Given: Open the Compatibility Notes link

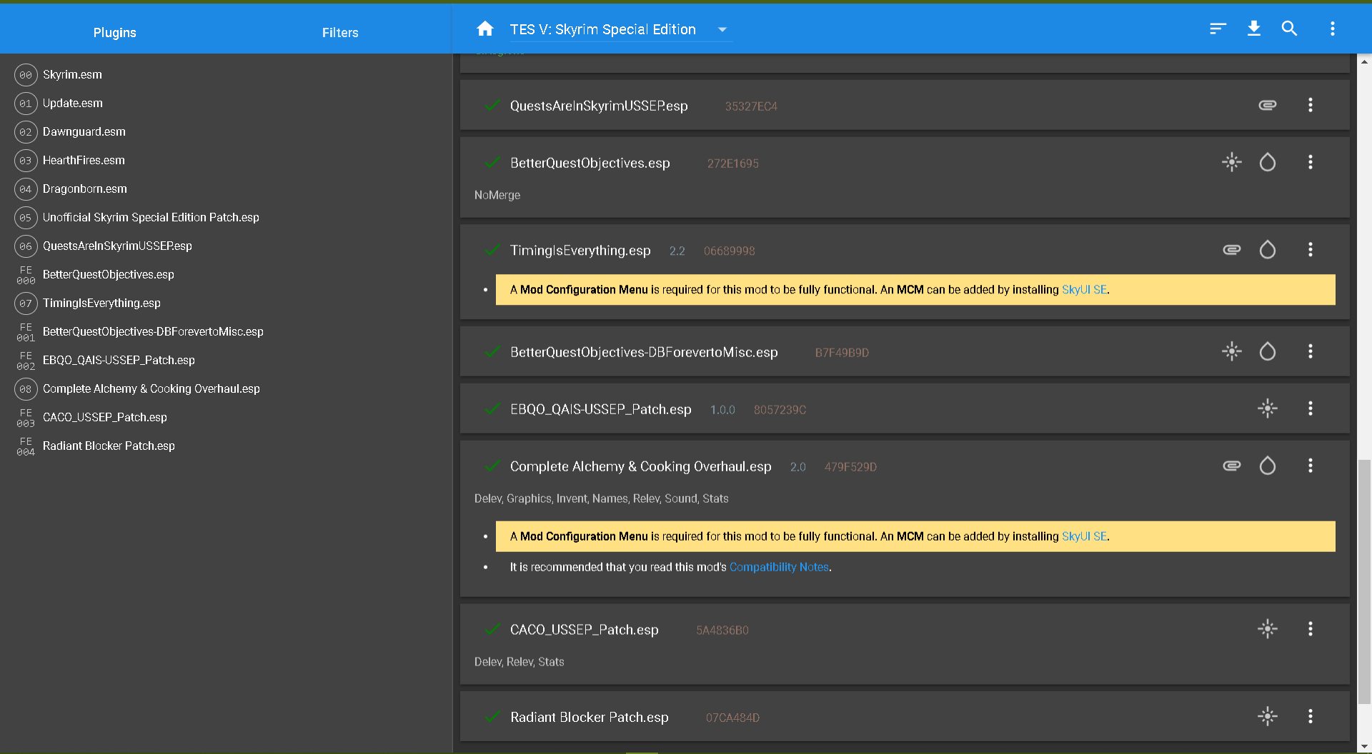Looking at the screenshot, I should (x=779, y=567).
